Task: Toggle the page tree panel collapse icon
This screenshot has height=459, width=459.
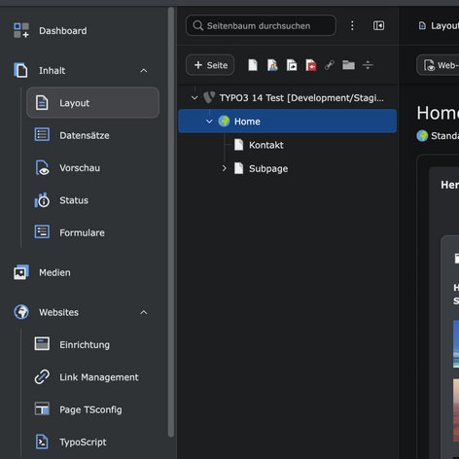Action: click(x=378, y=25)
